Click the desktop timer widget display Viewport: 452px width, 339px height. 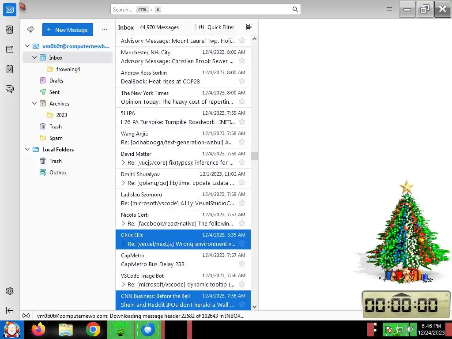point(401,305)
